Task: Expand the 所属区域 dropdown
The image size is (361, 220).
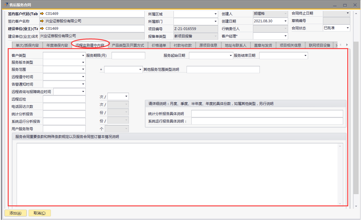Action: [215, 14]
